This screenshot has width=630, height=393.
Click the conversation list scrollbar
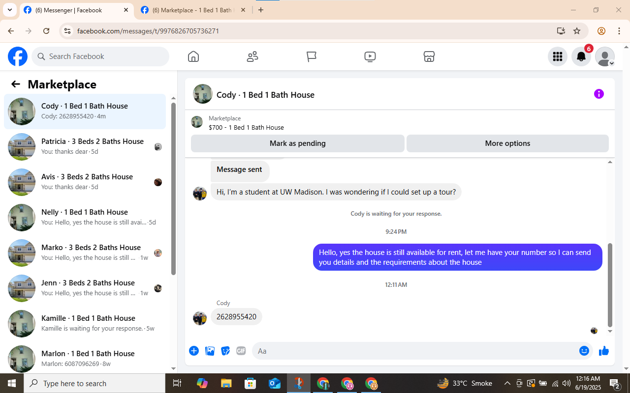(173, 189)
